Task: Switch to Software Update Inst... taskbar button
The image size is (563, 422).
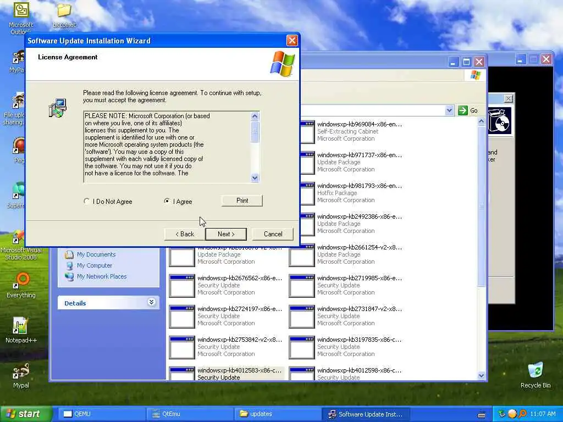Action: [366, 414]
